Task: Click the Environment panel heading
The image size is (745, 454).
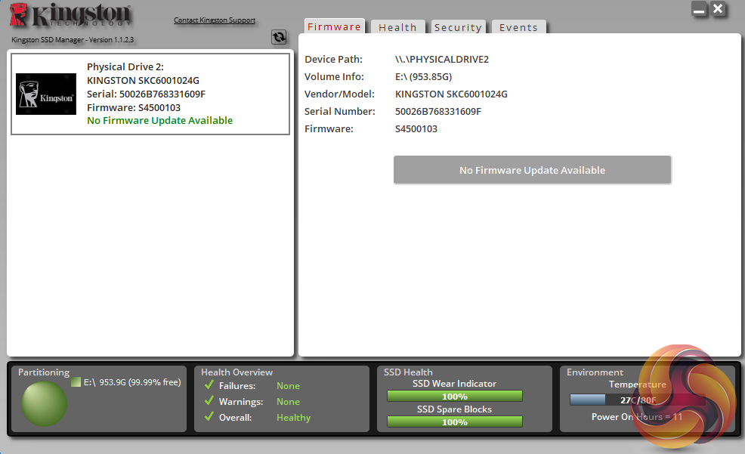Action: pos(595,372)
